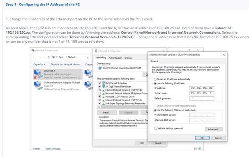The image size is (249, 157).
Task: Toggle Internet Protocol Version 6 (TCP/IPv6) checkbox
Action: (x=99, y=100)
